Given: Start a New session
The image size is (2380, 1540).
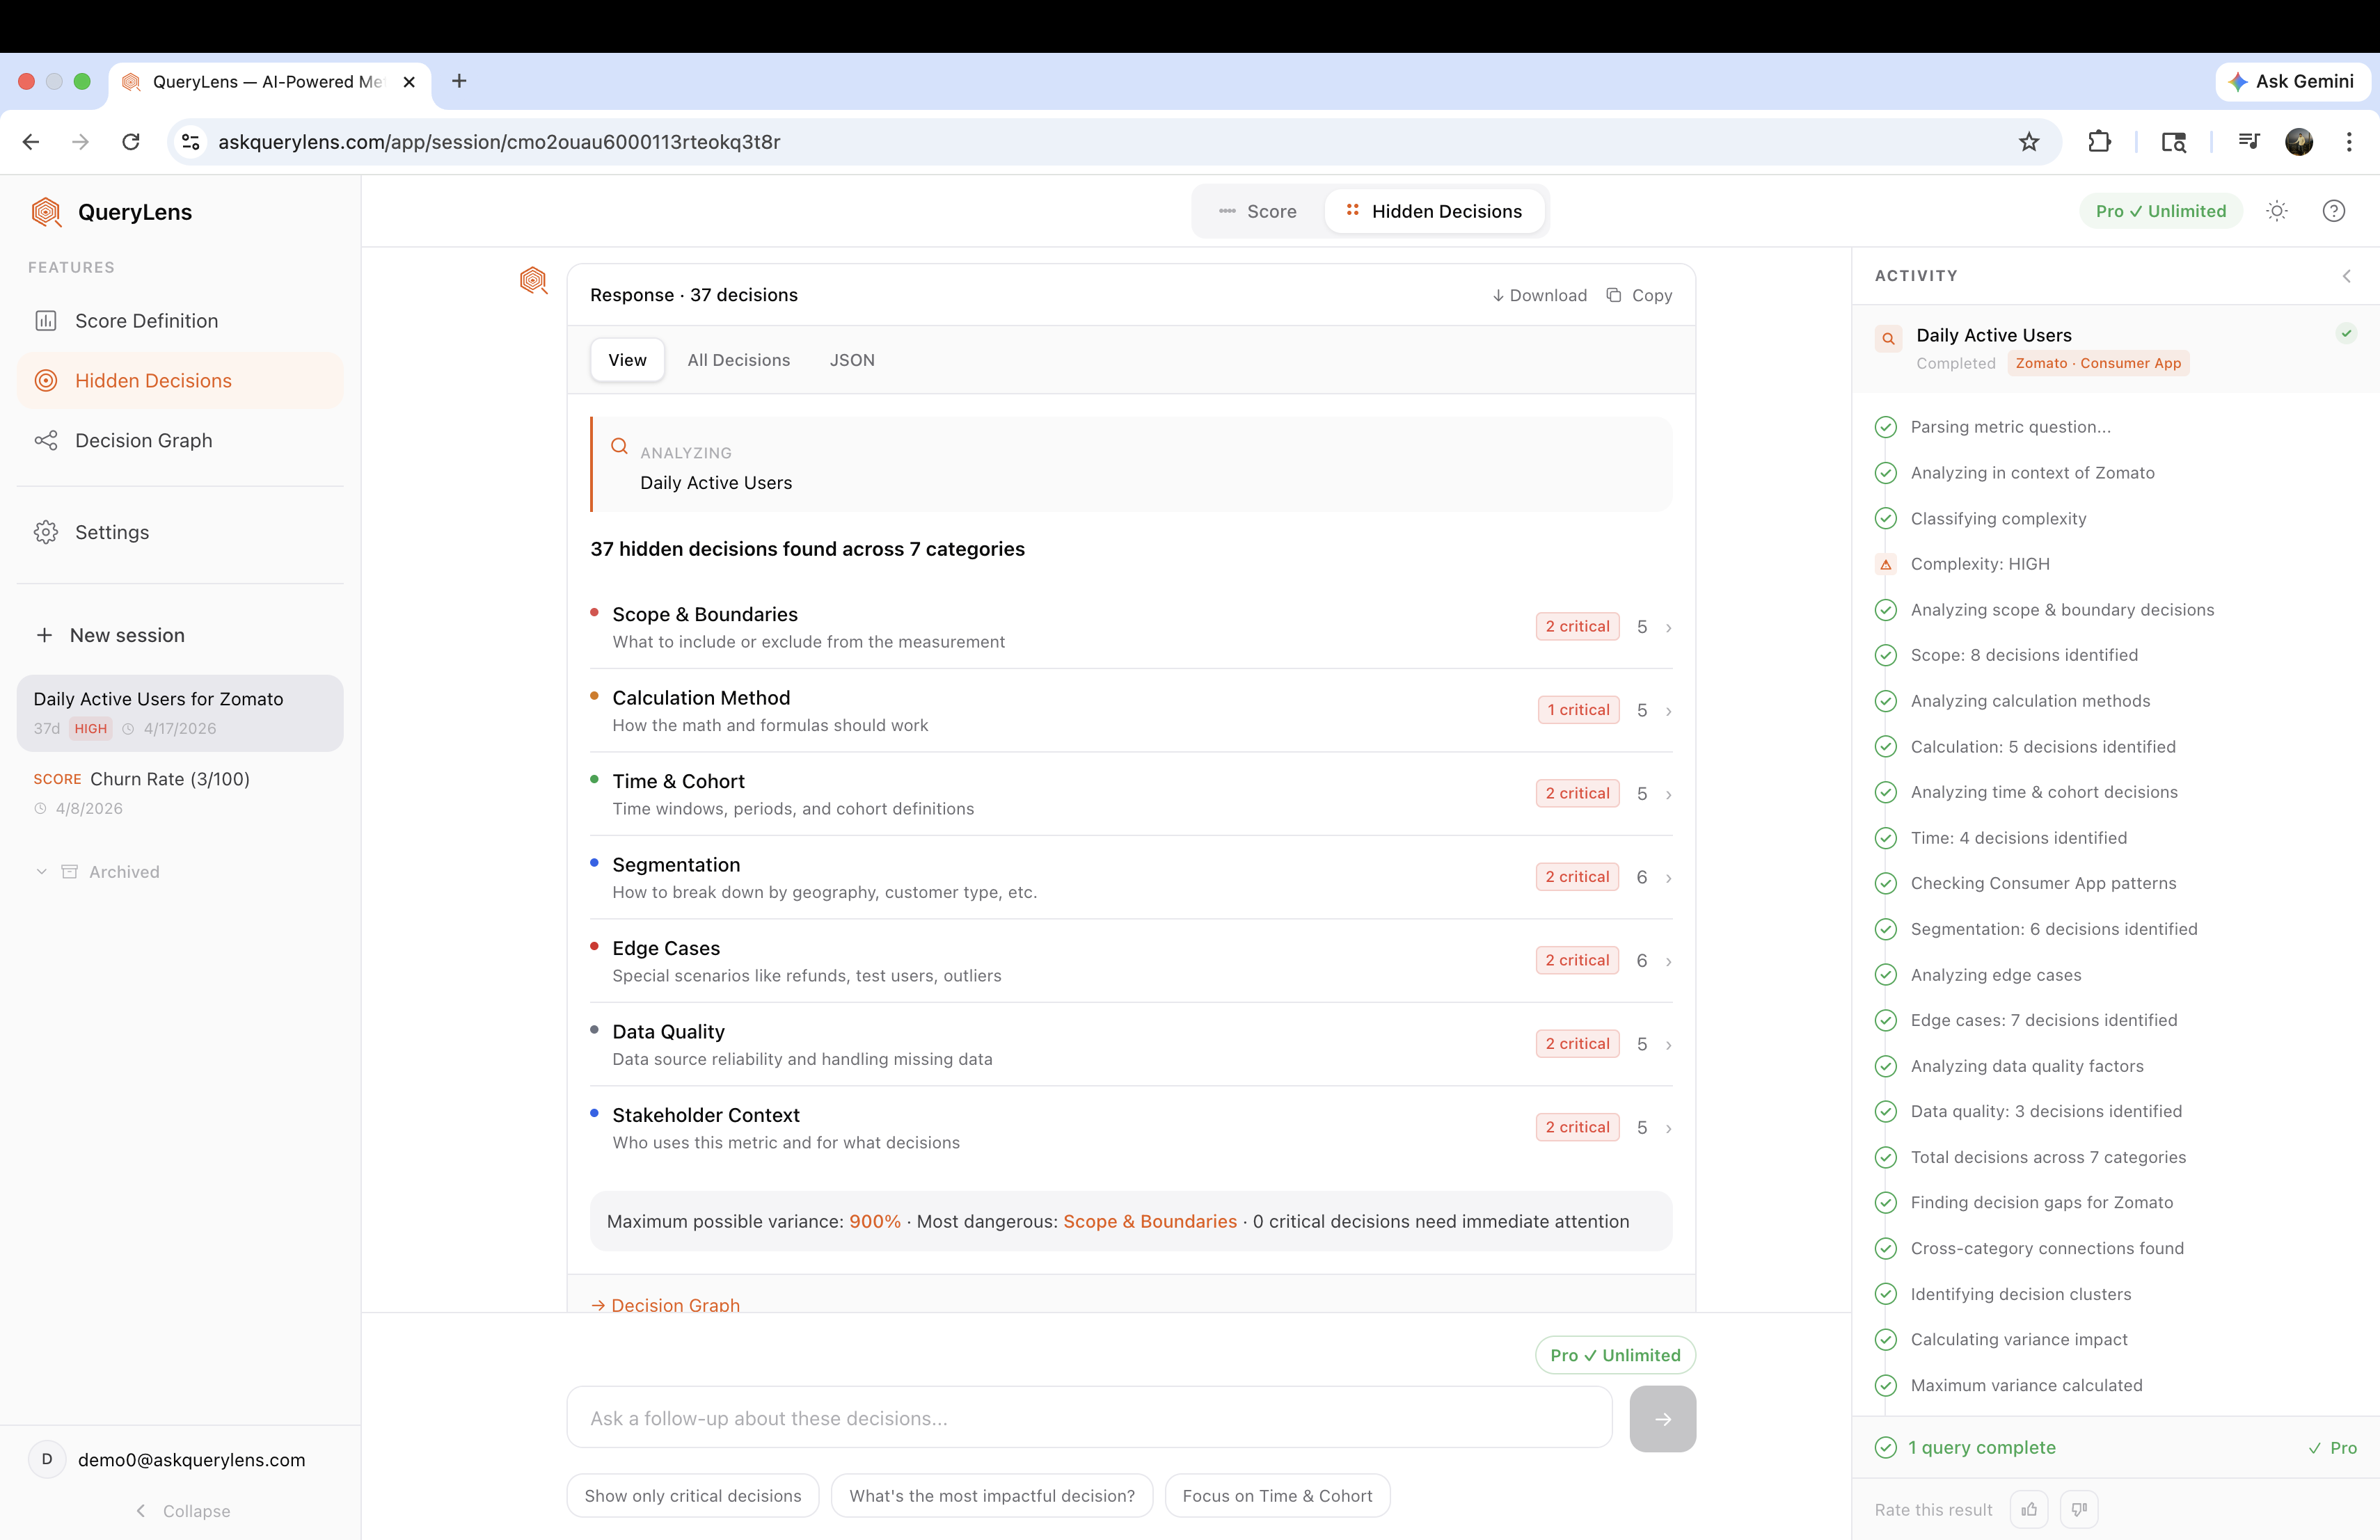Looking at the screenshot, I should 126,636.
